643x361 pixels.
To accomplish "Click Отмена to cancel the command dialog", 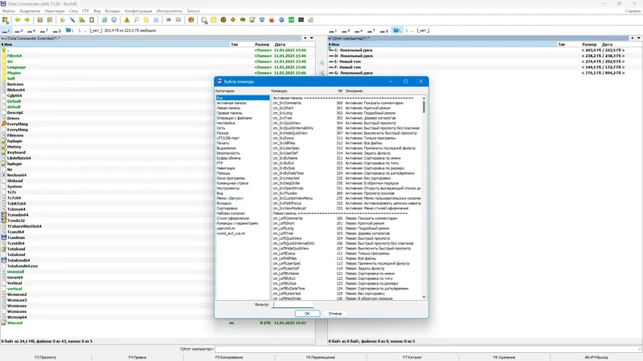I will (x=334, y=314).
